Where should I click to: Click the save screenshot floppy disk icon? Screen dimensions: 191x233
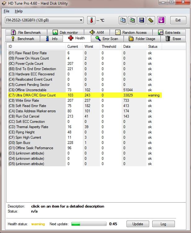tap(141, 20)
